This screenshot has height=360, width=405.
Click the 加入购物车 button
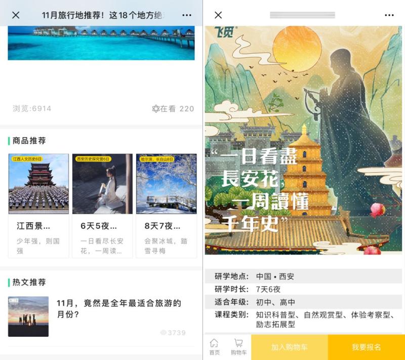tap(290, 347)
